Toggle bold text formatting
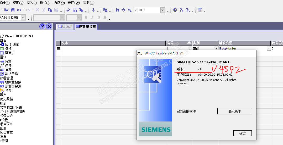The width and height of the screenshot is (283, 145). tap(86, 18)
